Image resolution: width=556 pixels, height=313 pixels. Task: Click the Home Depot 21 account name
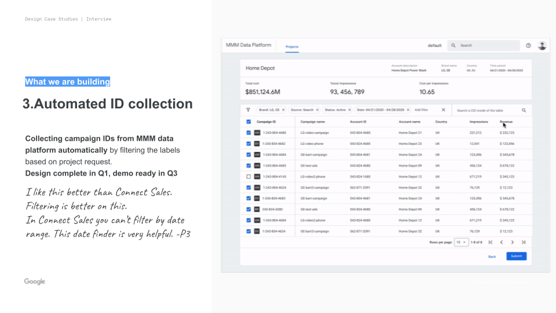[x=410, y=133]
